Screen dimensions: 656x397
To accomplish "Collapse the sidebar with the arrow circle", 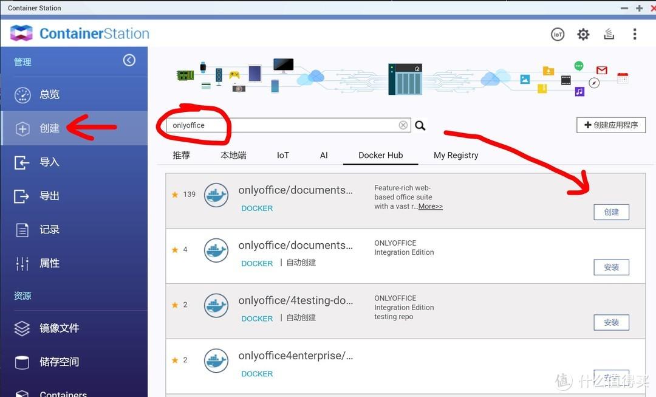I will (x=129, y=60).
